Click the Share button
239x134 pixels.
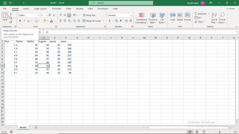[x=231, y=9]
